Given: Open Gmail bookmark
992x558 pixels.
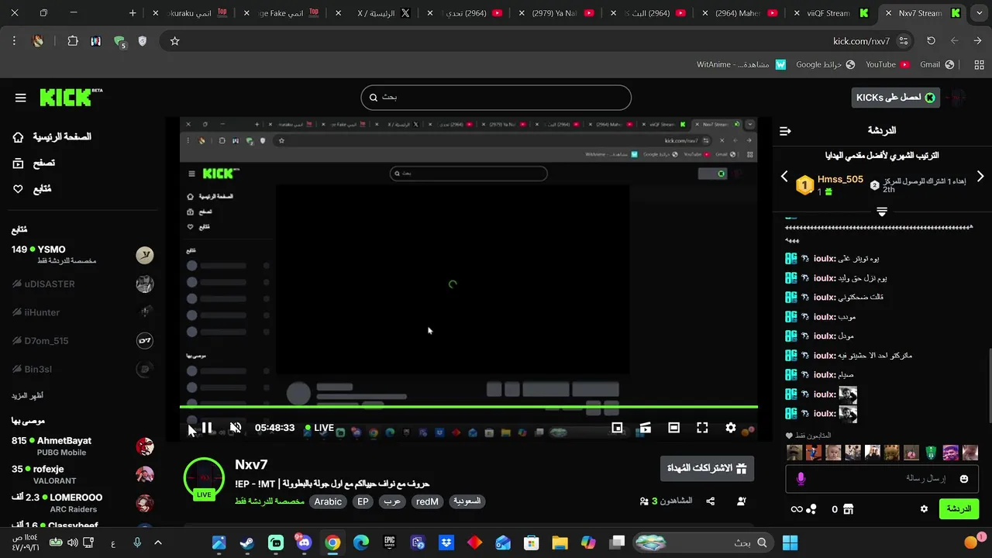Looking at the screenshot, I should [937, 64].
